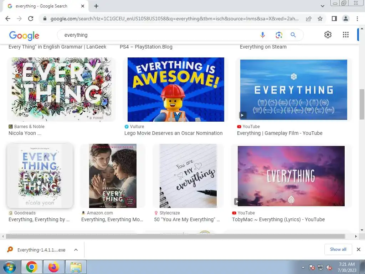The width and height of the screenshot is (365, 274).
Task: Click the Stylecraze source label
Action: [x=169, y=213]
